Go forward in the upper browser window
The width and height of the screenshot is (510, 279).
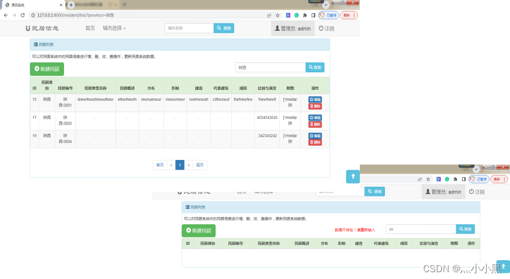click(x=14, y=15)
